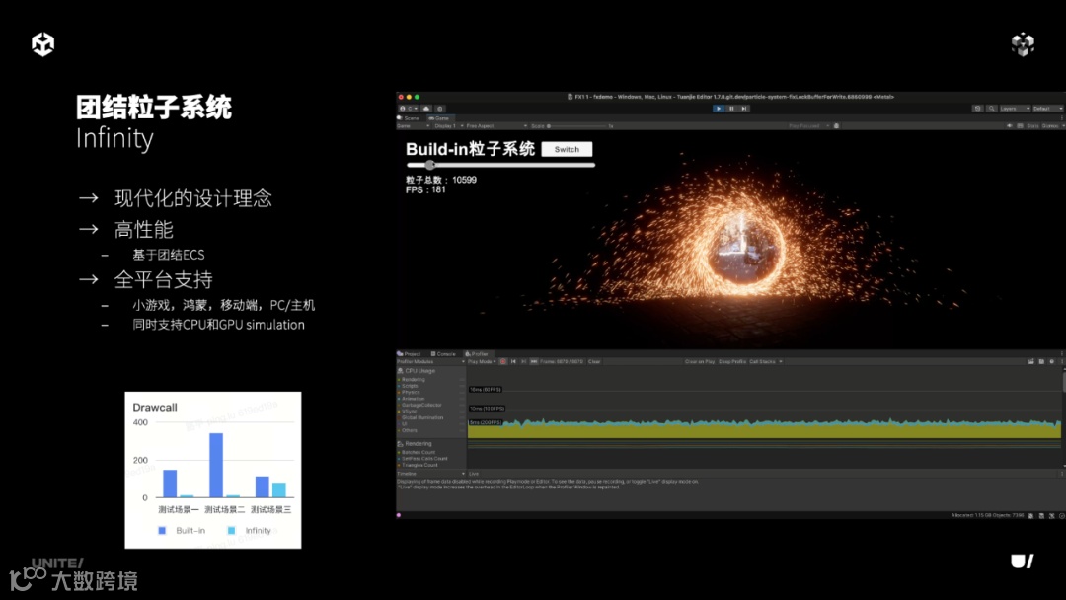
Task: Click the Profiler chart vertical scrollbar
Action: [x=1063, y=382]
